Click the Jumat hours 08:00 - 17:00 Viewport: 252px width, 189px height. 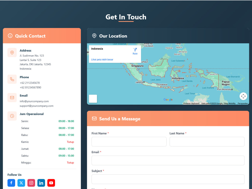point(66,149)
